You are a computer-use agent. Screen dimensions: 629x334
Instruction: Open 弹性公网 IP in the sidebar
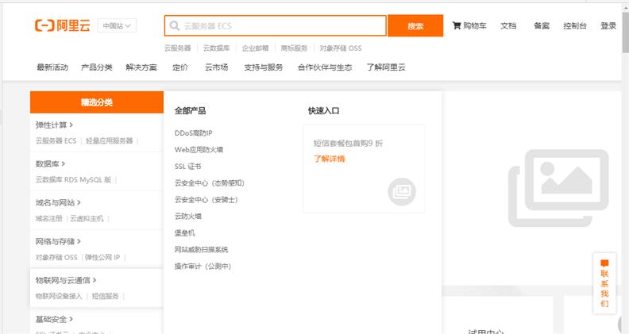tap(102, 257)
